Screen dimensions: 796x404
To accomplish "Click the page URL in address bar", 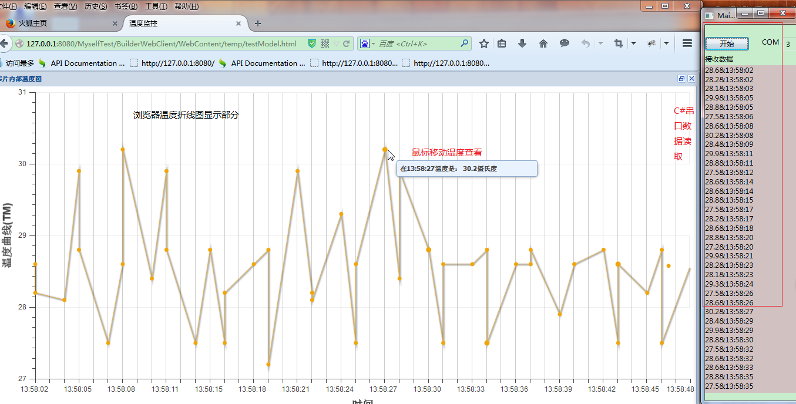I will tap(162, 43).
